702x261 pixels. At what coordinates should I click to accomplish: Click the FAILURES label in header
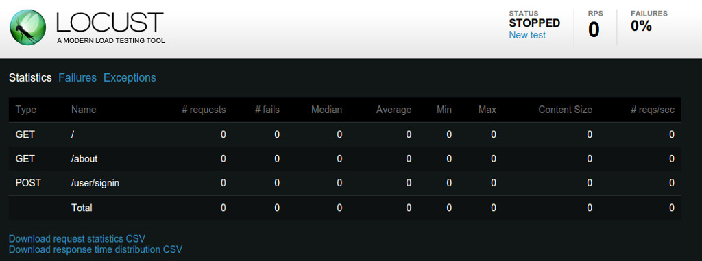click(649, 14)
